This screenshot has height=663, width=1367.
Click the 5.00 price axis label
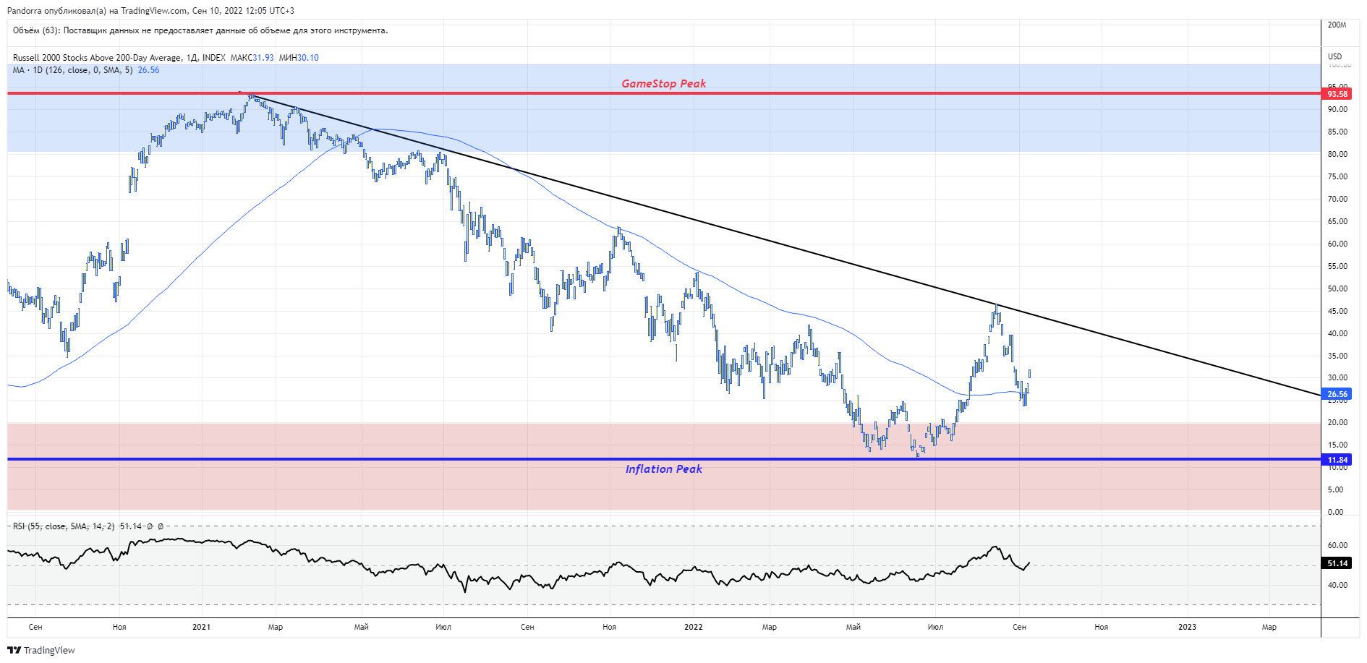[x=1336, y=489]
